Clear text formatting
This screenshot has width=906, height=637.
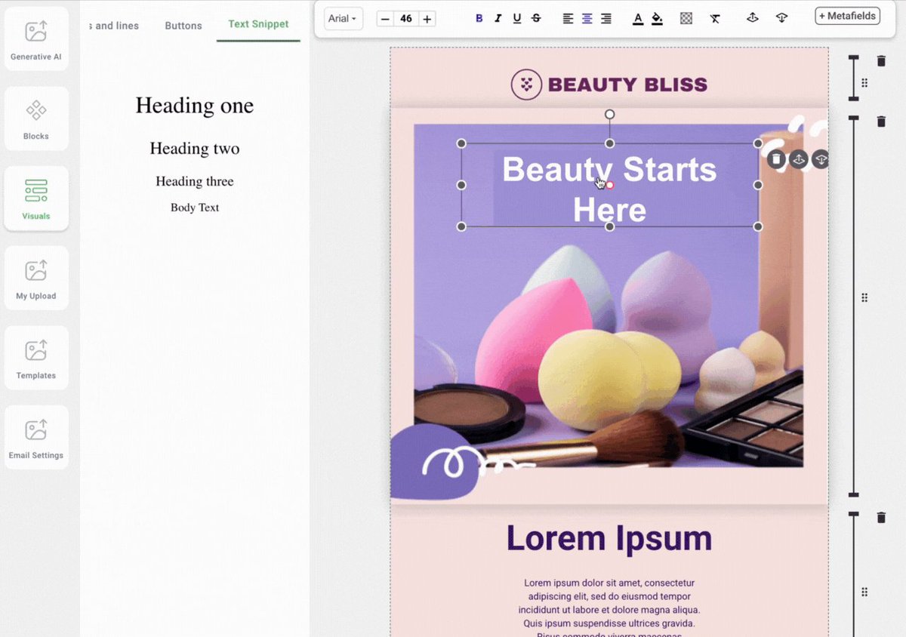(x=715, y=19)
